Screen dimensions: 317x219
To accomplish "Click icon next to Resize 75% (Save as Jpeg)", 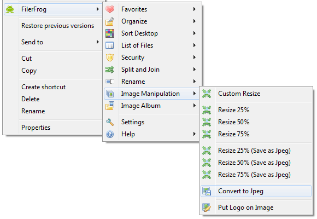I will (x=207, y=175).
